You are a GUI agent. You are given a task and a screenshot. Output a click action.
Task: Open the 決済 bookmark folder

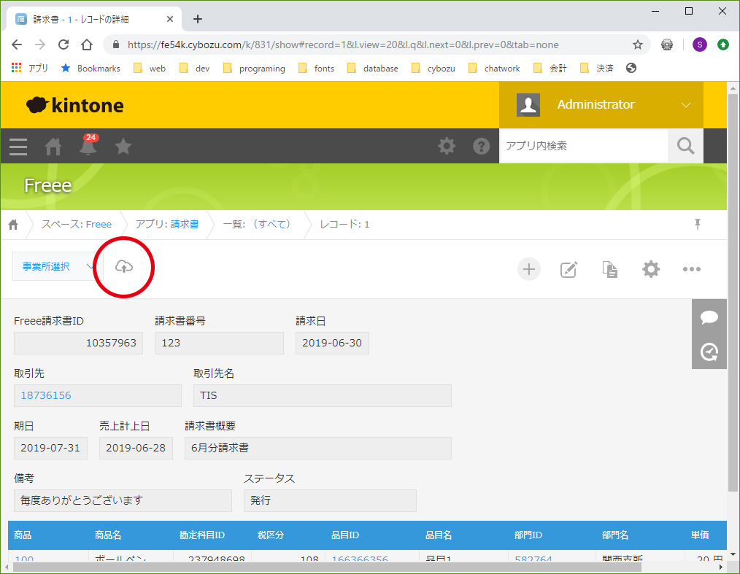click(x=596, y=69)
